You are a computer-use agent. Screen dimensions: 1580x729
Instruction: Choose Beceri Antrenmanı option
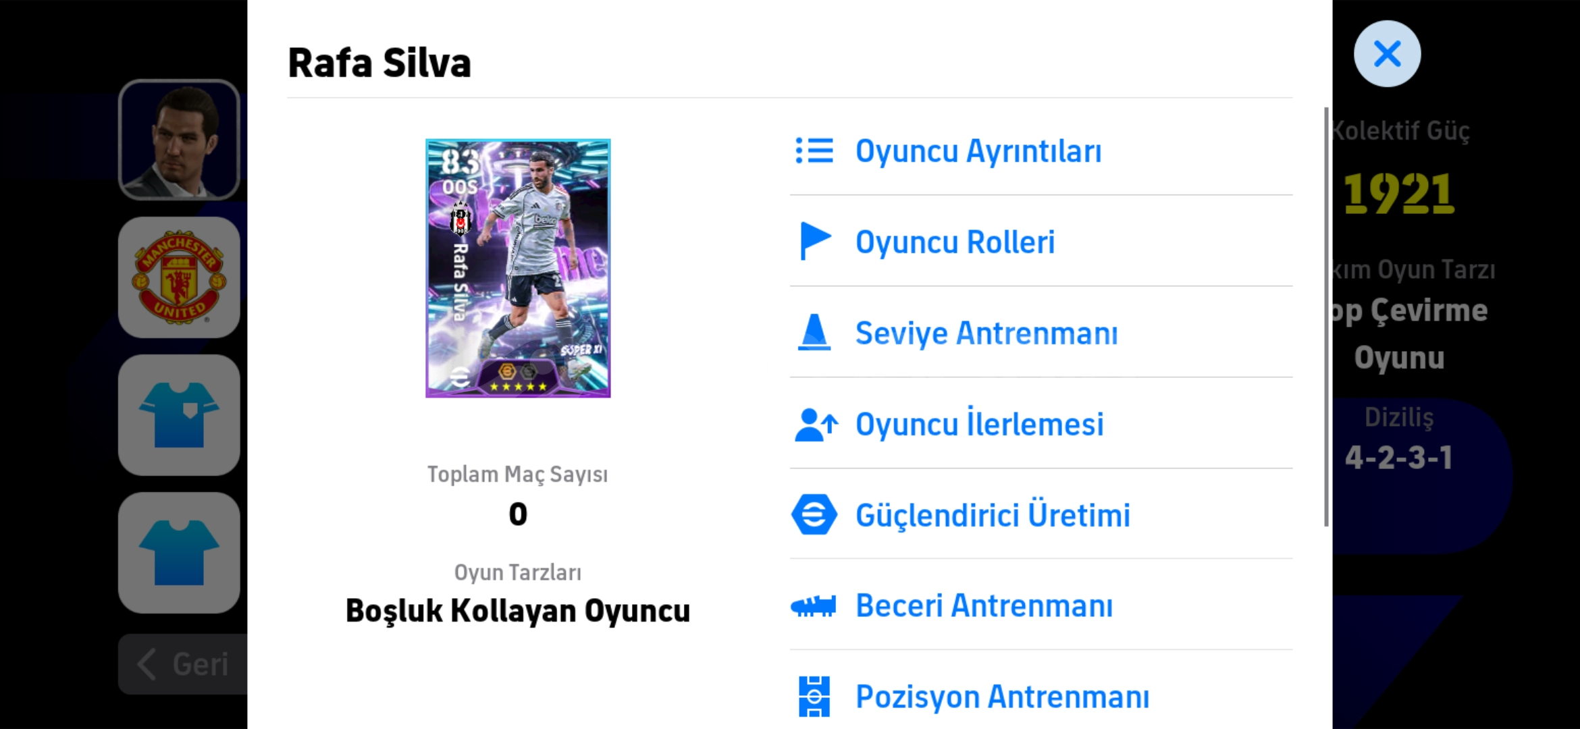984,605
